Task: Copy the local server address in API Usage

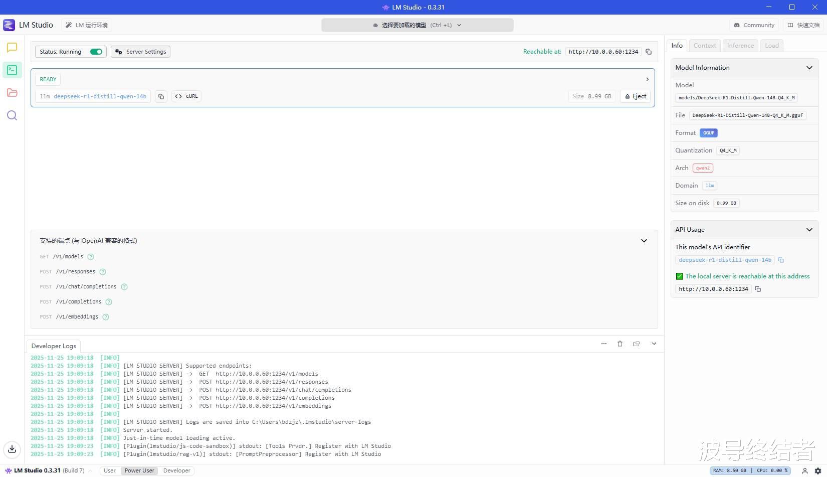Action: 758,289
